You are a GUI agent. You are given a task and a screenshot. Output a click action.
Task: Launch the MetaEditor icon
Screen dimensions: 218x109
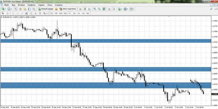coord(56,9)
